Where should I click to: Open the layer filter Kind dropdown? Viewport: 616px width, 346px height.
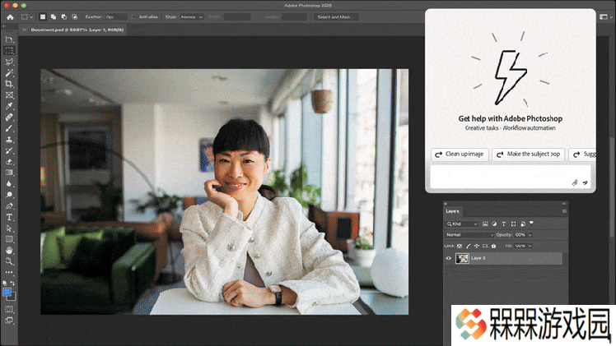(462, 224)
